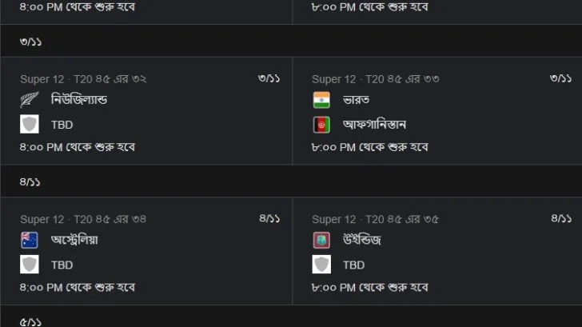
Task: Select the ৪/১১ date section header
Action: [291, 181]
